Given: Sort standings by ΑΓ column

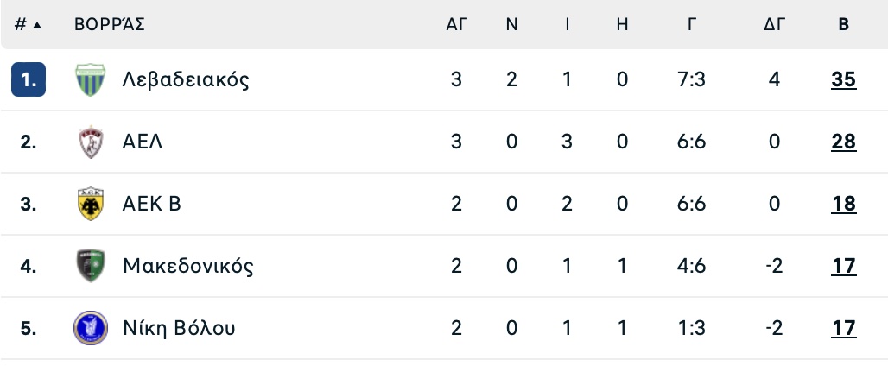Looking at the screenshot, I should [456, 24].
